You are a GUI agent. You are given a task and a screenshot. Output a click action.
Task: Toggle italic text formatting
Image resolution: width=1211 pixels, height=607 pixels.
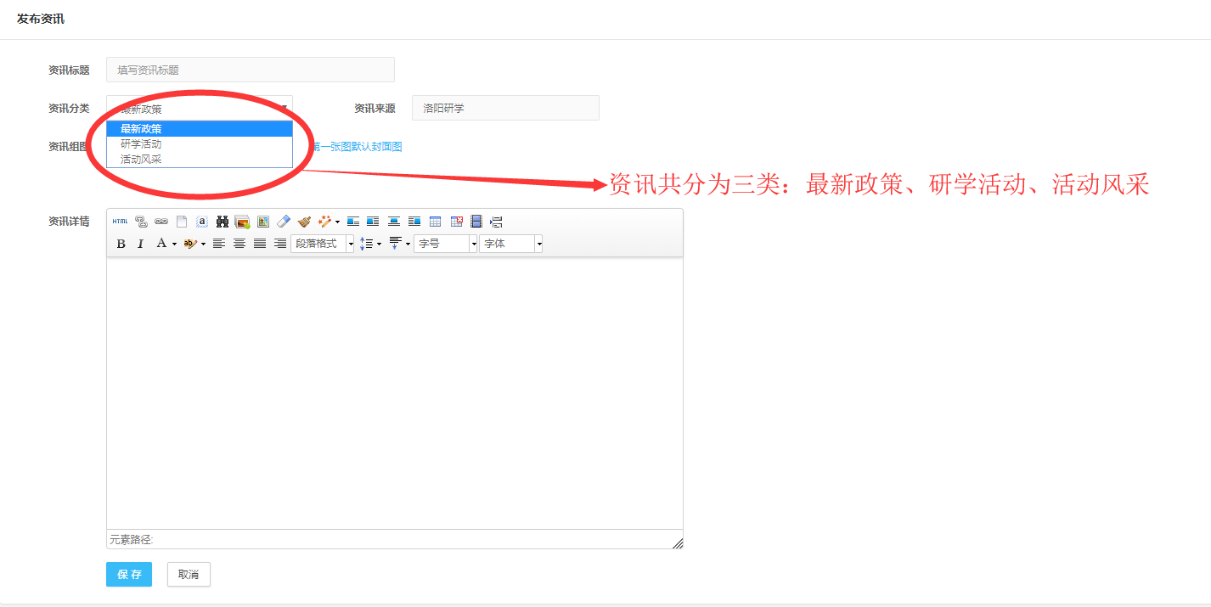click(x=141, y=244)
